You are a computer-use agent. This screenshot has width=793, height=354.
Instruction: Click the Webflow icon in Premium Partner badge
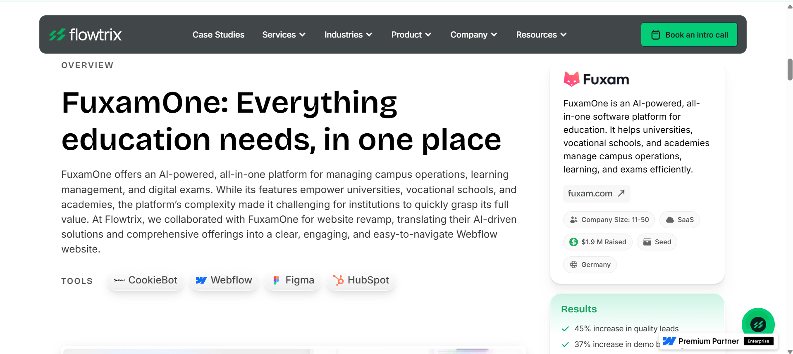(x=669, y=341)
